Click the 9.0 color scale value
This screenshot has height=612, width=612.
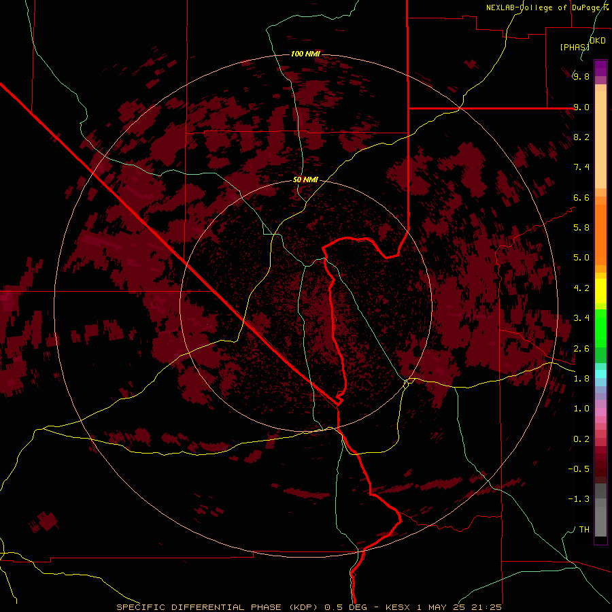click(581, 107)
